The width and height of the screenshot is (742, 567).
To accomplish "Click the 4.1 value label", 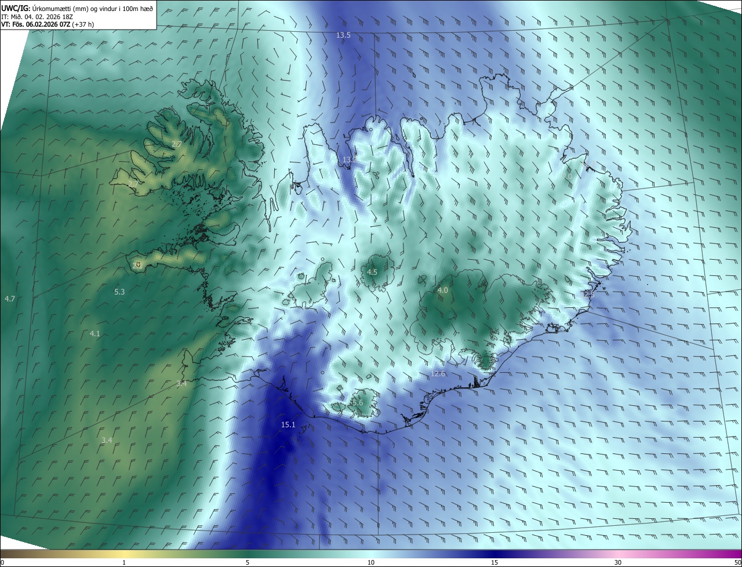I will [x=95, y=333].
